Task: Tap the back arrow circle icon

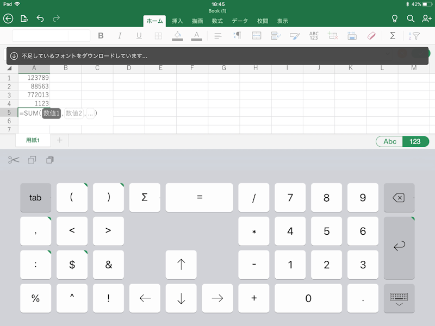Action: tap(8, 18)
